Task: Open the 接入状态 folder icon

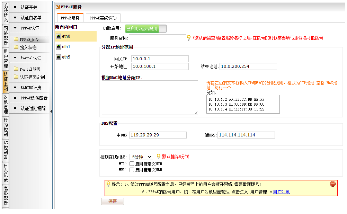Action: pos(16,47)
